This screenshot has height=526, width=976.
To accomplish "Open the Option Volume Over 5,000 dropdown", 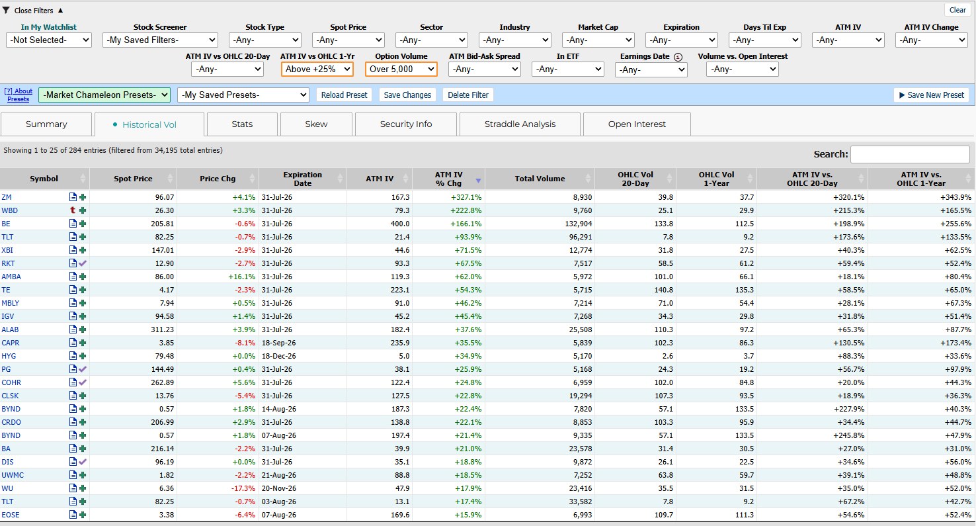I will [401, 69].
